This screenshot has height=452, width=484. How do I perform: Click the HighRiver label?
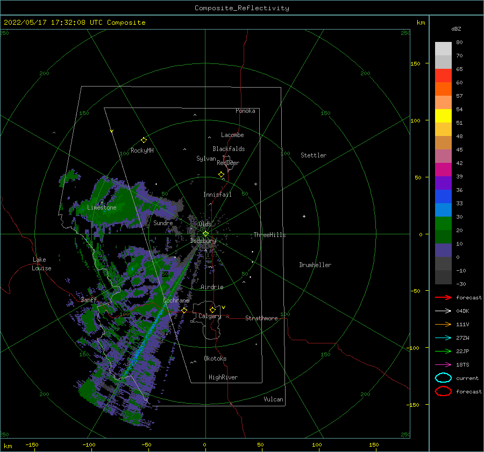pos(223,377)
